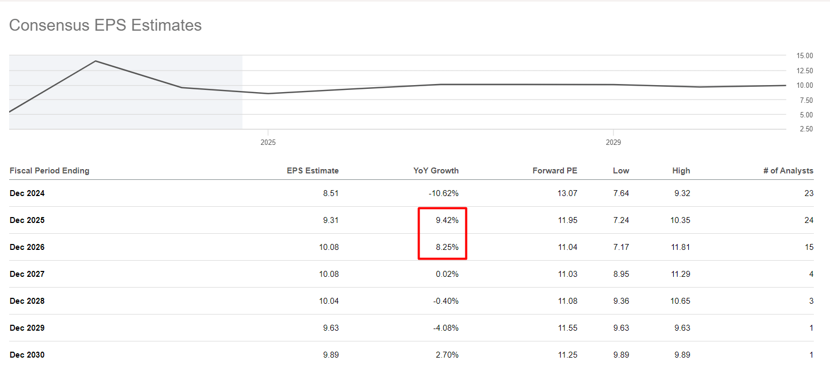Viewport: 830px width, 377px height.
Task: Click the 13.07 Forward PE value
Action: 567,193
